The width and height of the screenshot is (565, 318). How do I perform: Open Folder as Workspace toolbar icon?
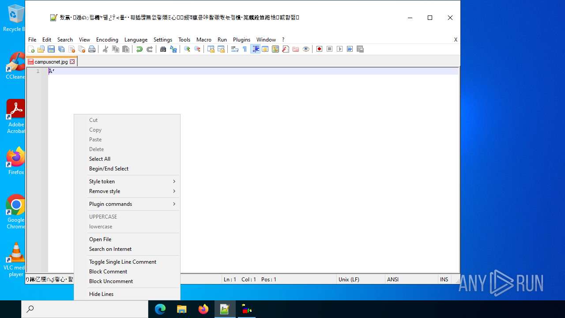(296, 49)
